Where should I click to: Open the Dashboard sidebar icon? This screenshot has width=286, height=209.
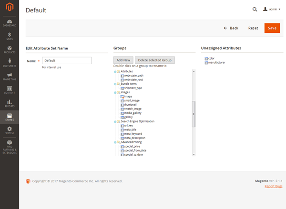pos(10,21)
